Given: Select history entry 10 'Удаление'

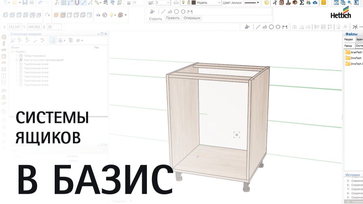Looking at the screenshot, I should (354, 202).
